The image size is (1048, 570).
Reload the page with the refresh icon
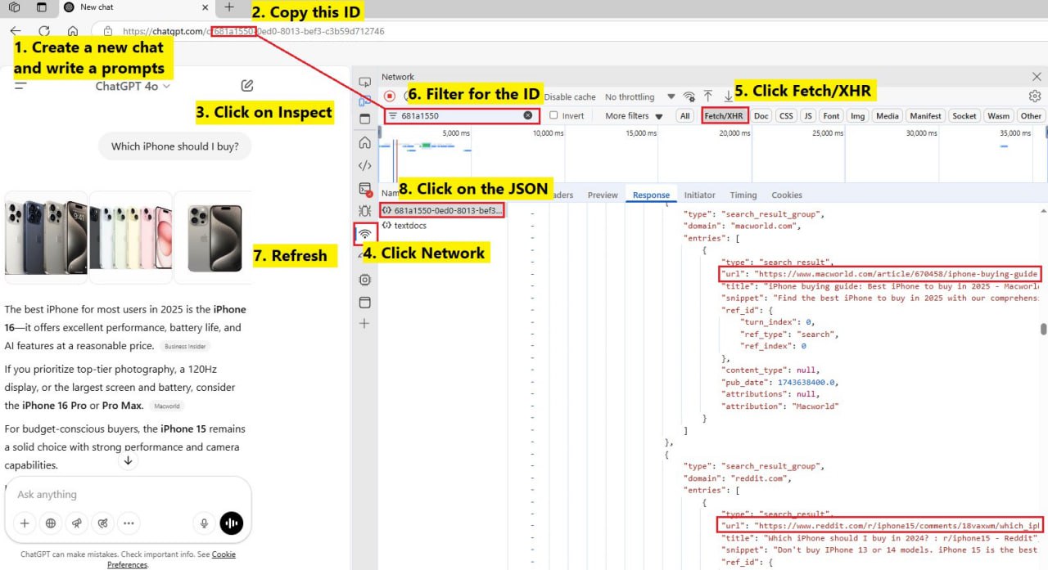(x=44, y=31)
